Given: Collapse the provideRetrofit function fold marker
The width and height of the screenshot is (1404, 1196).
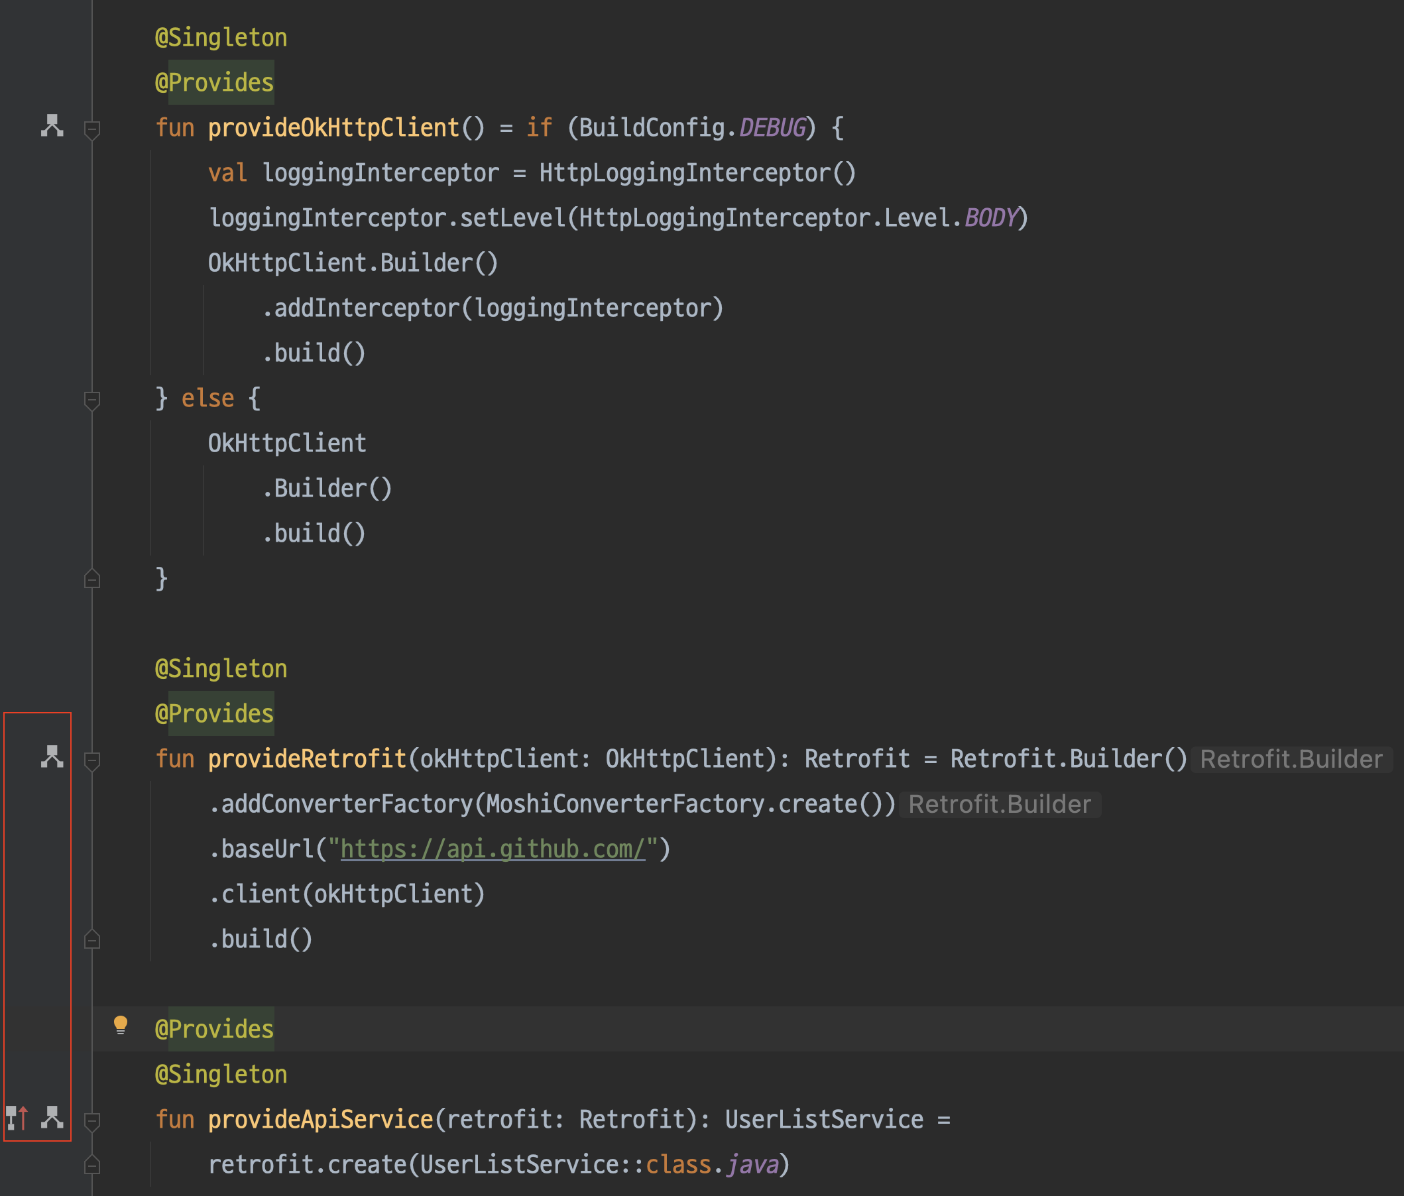Looking at the screenshot, I should (92, 760).
